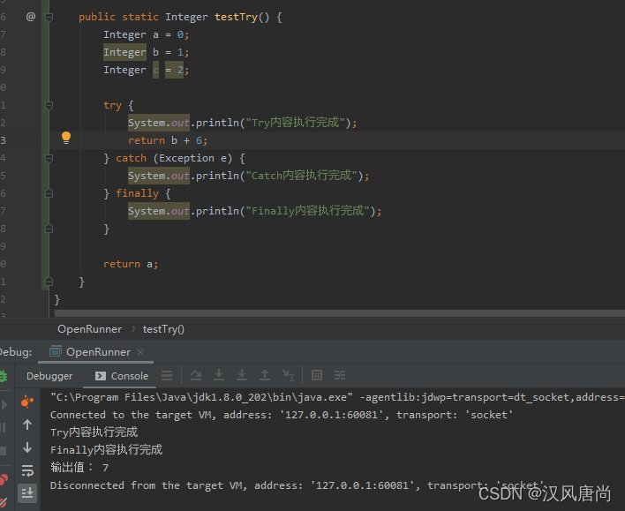Viewport: 625px width, 511px height.
Task: Collapse the try block fold marker
Action: point(49,106)
